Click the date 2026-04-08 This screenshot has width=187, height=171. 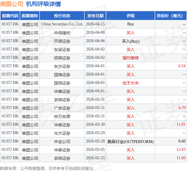(95, 32)
